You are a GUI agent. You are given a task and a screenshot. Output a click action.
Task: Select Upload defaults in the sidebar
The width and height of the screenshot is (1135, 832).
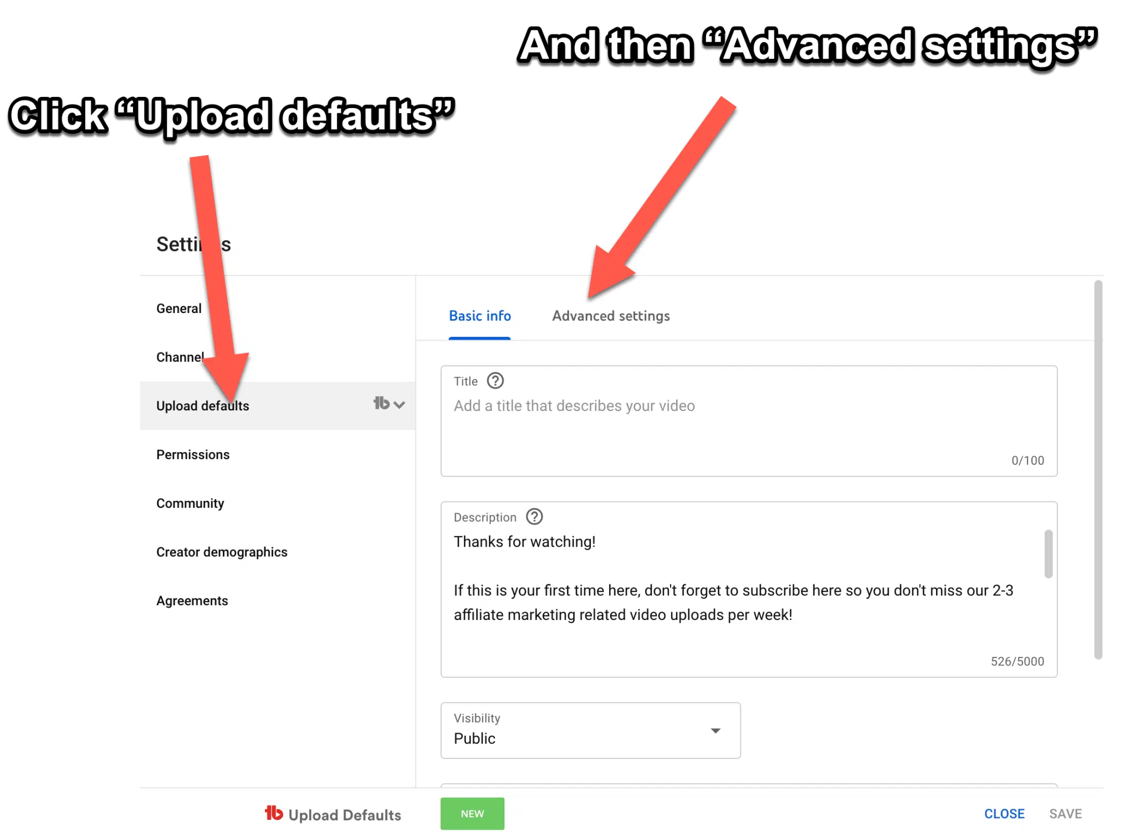277,405
